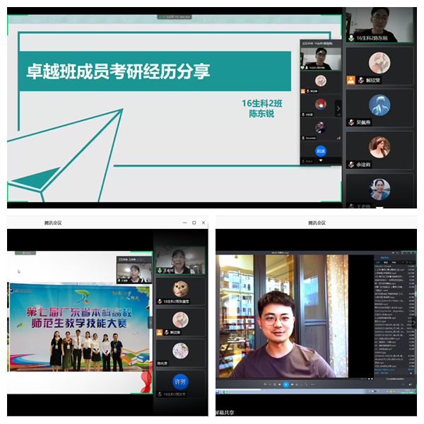
Task: Select the blue 许芳 avatar tile
Action: point(180,382)
